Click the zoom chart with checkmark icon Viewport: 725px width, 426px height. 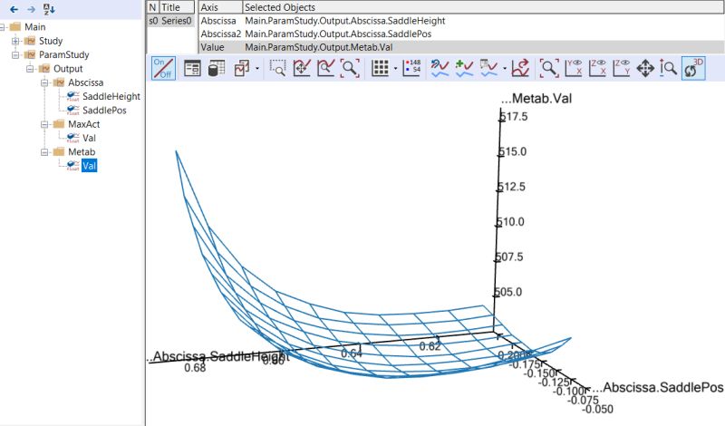(x=326, y=69)
